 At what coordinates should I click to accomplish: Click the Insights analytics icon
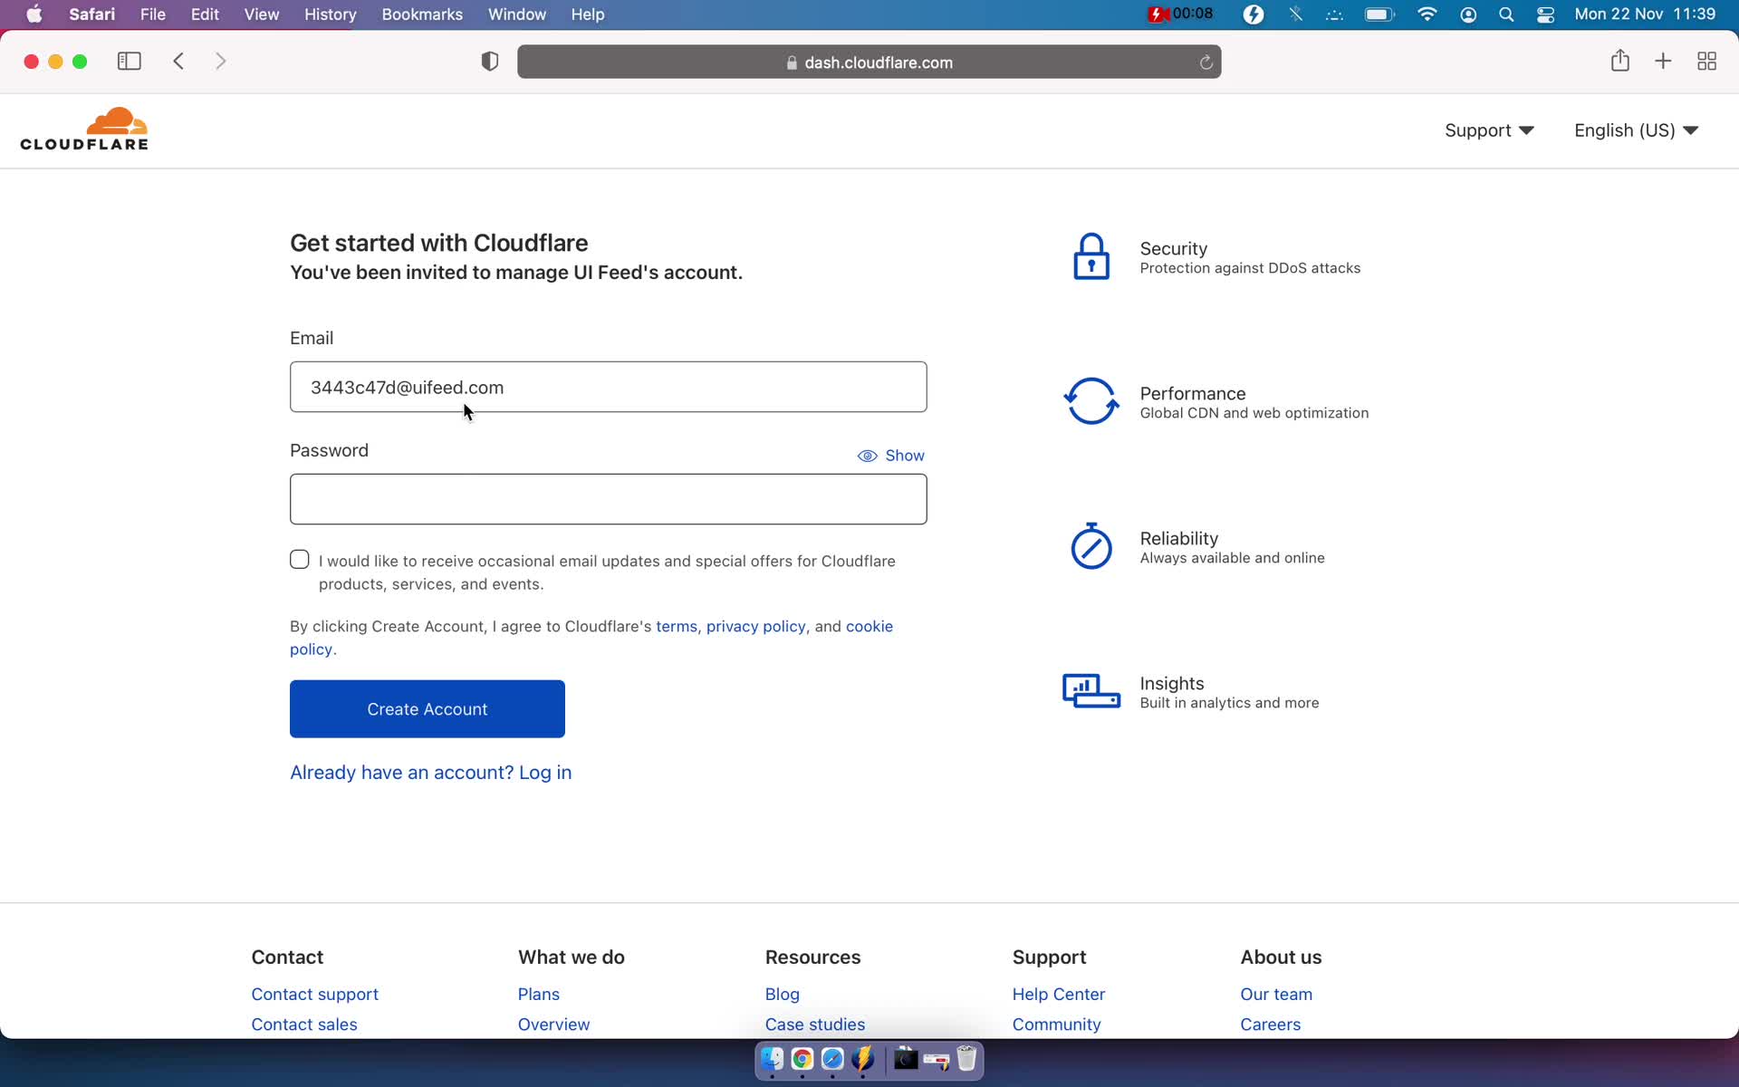click(1091, 691)
